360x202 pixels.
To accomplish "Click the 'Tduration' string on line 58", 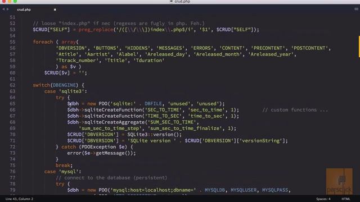I will point(149,61).
